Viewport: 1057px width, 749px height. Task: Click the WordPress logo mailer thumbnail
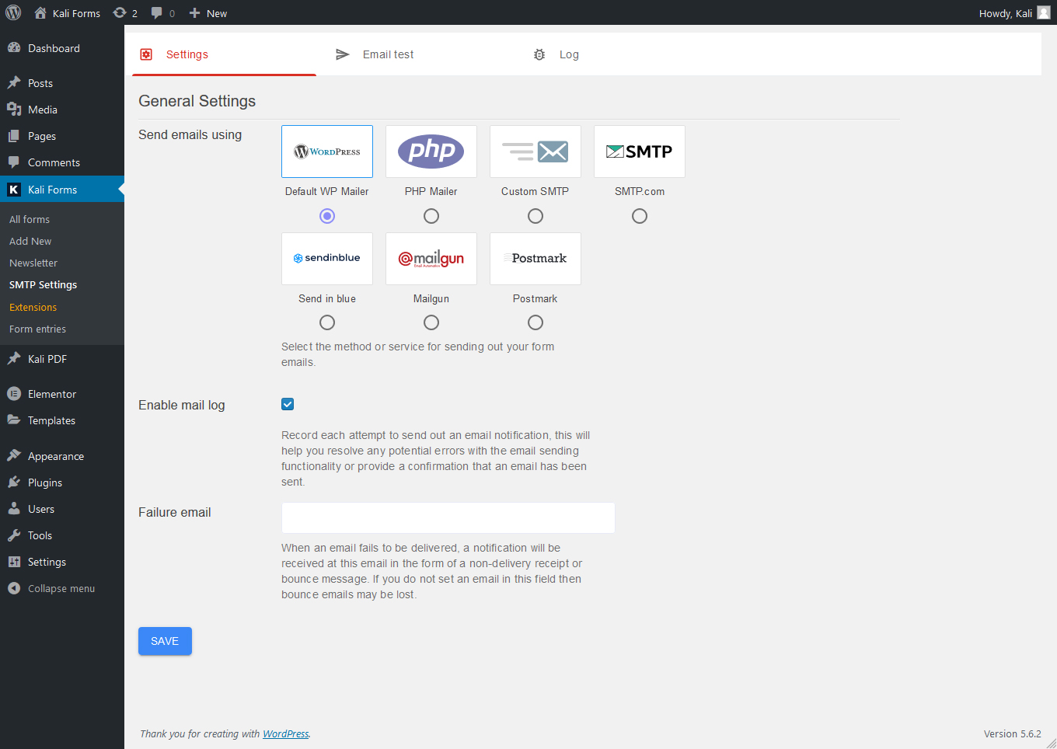[x=327, y=152]
